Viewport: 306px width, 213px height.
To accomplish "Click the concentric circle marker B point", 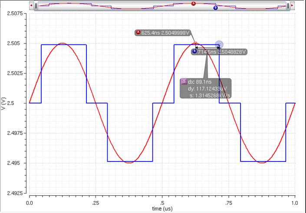I will 219,44.
